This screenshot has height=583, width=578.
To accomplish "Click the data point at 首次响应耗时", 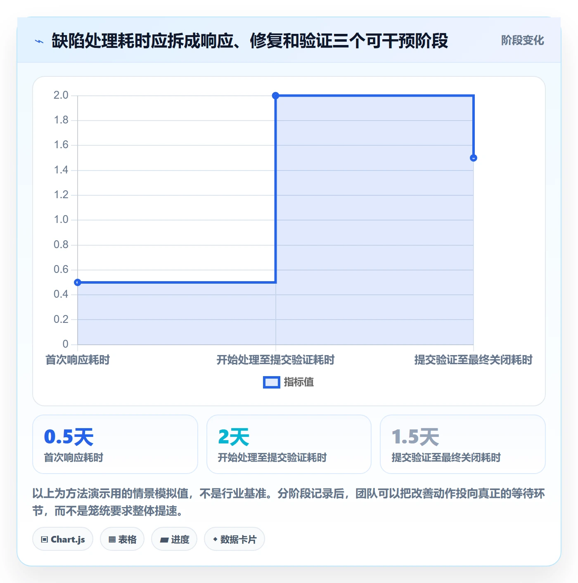I will point(78,282).
